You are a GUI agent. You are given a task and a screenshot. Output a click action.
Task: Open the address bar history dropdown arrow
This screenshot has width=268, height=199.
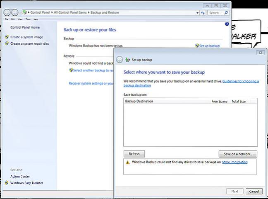click(x=197, y=13)
